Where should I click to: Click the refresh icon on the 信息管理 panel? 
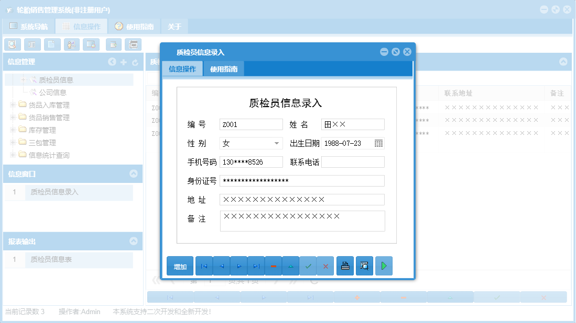click(135, 62)
